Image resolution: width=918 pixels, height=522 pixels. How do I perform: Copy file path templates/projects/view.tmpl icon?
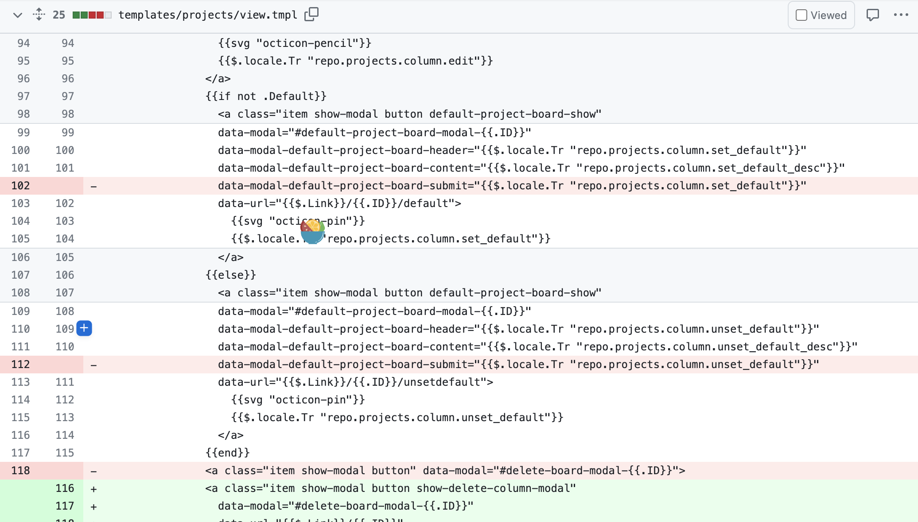pyautogui.click(x=311, y=15)
